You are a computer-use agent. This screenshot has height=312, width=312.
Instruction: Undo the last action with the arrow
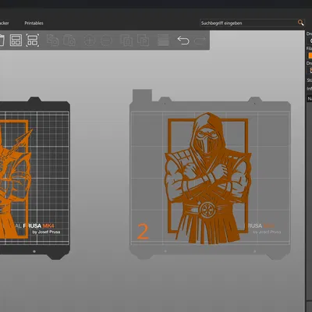pyautogui.click(x=183, y=41)
